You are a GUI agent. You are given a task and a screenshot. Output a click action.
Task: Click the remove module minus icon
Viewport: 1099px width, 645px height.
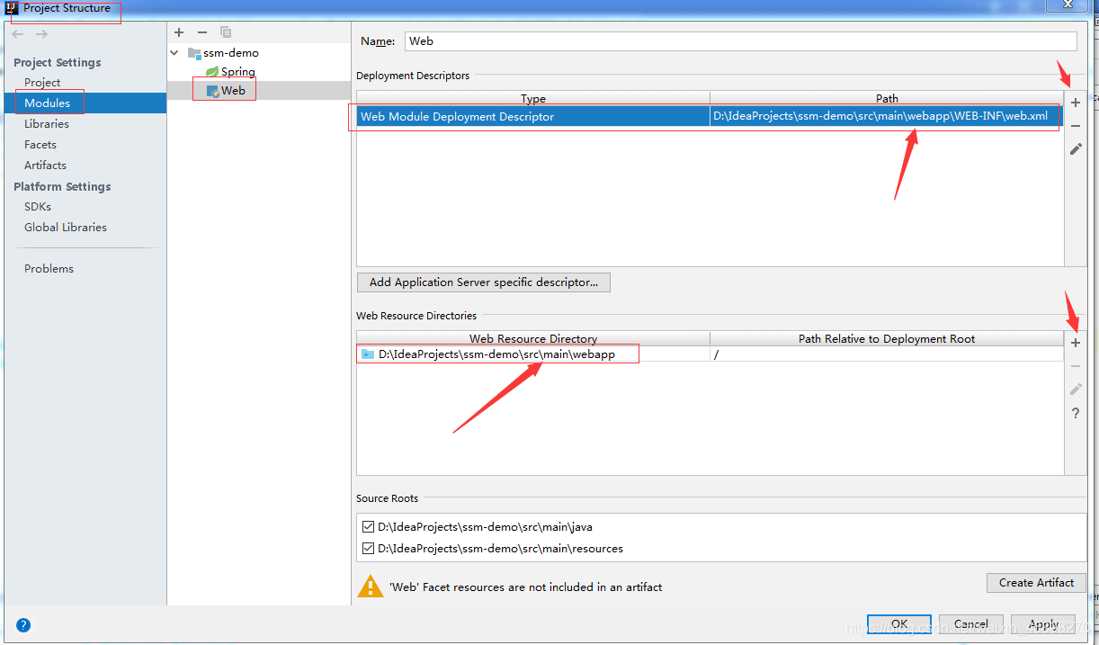coord(201,32)
